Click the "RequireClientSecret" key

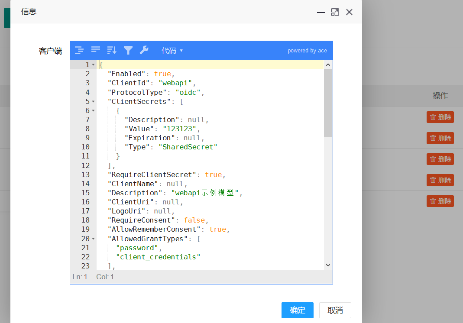tap(152, 175)
